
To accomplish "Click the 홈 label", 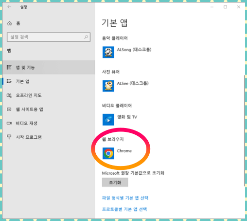I will coord(18,23).
